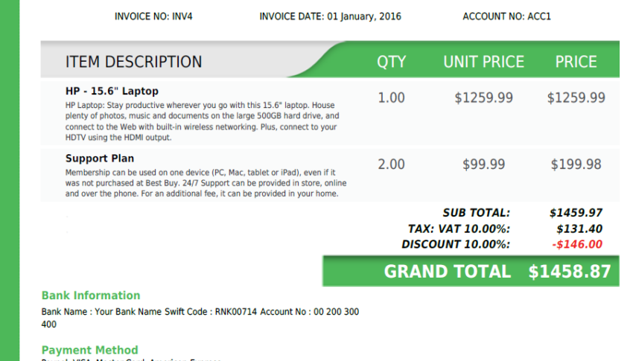Click the VAT tax amount $131.40

click(579, 229)
